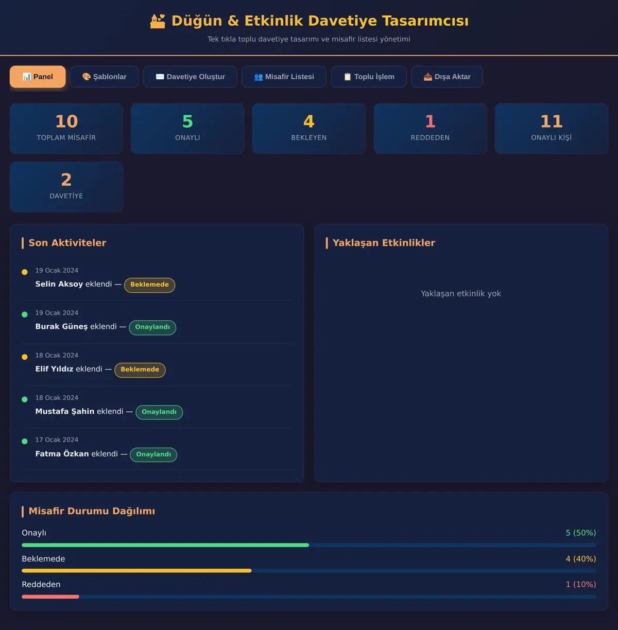
Task: Click the envelope icon on Davetiye Oluştur
Action: pyautogui.click(x=160, y=77)
